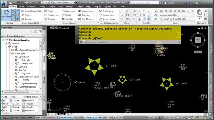Switch to the 11x17 layout tab
Viewport: 214px width, 120px height.
(69, 114)
